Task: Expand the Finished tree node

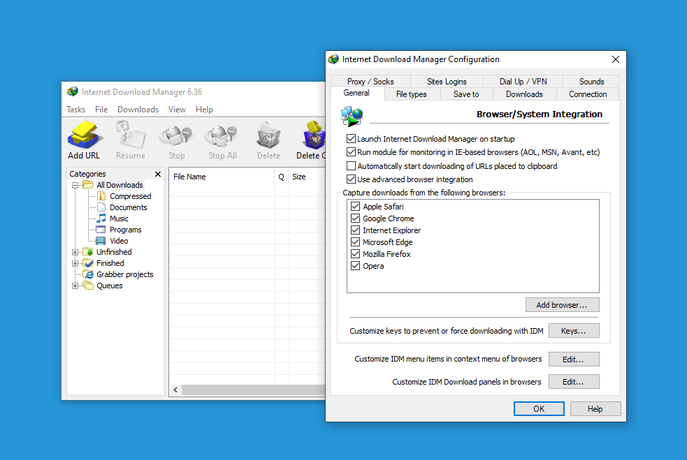Action: (x=75, y=263)
